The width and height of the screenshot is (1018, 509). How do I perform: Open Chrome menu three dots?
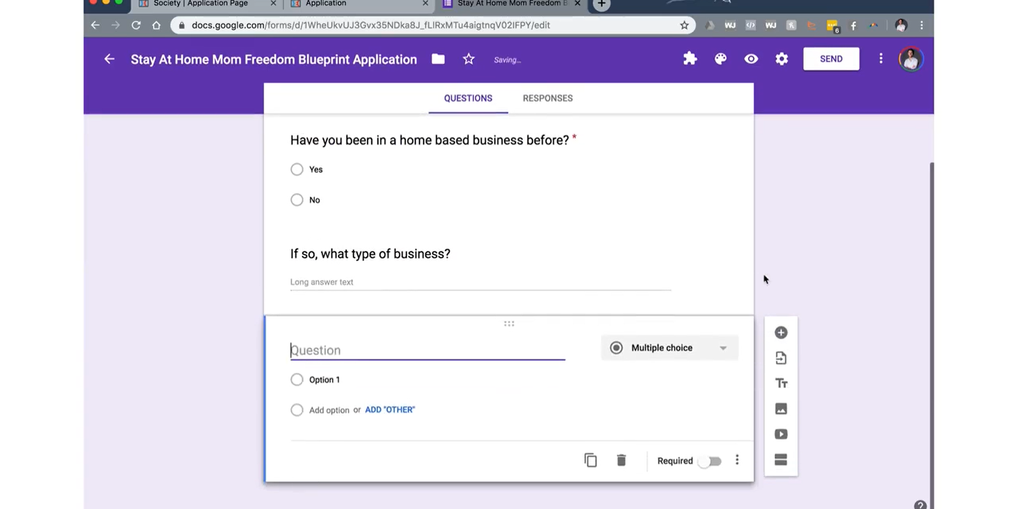click(922, 25)
